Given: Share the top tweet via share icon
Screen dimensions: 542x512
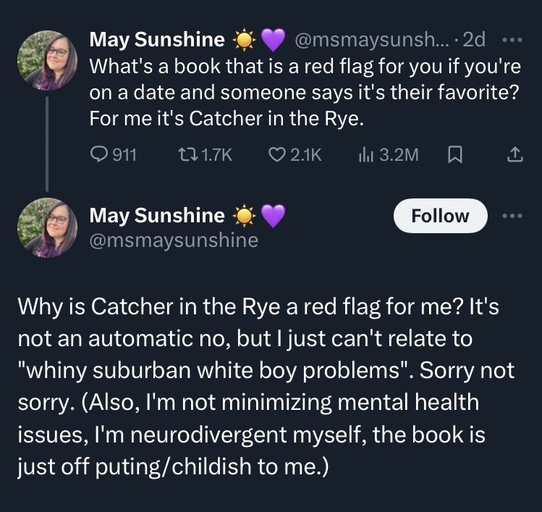Looking at the screenshot, I should [515, 154].
